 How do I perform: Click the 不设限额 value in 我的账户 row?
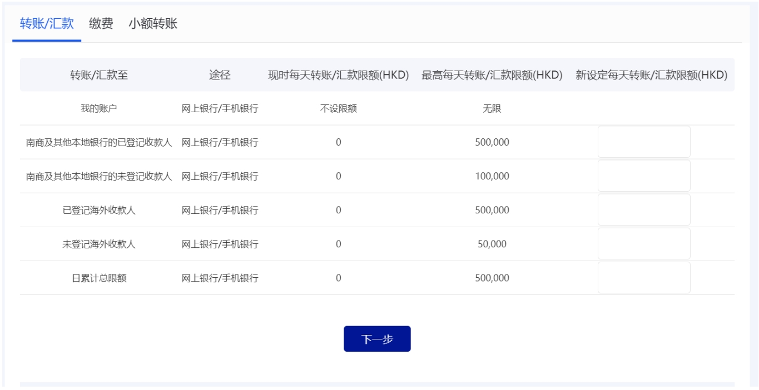338,109
